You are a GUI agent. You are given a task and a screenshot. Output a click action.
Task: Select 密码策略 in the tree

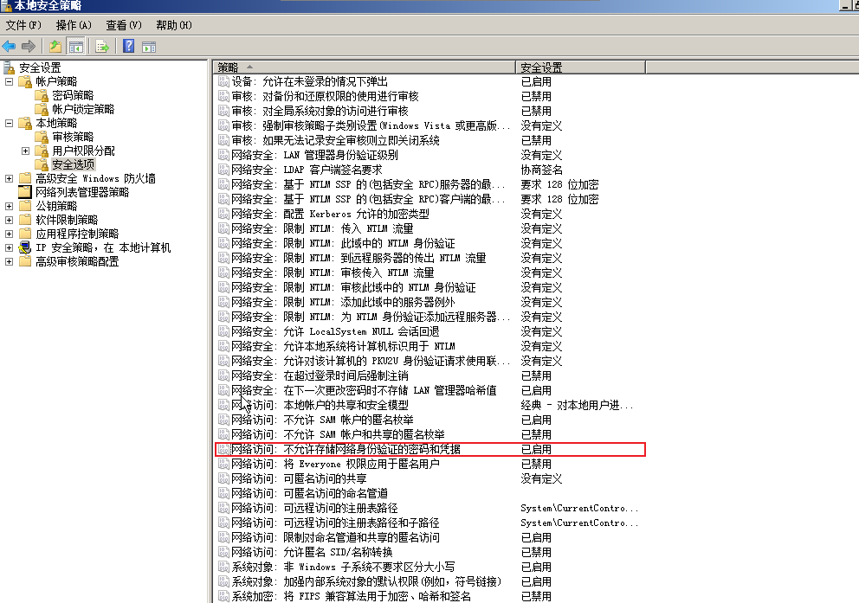click(73, 95)
